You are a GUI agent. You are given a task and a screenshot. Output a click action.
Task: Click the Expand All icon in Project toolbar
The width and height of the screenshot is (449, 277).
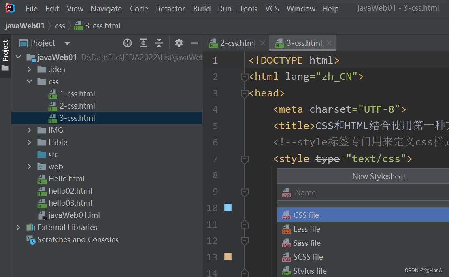(x=143, y=43)
